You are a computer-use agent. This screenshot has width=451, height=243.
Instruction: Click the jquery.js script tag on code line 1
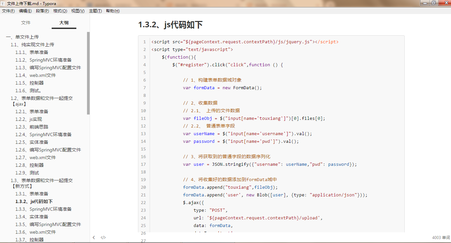(245, 42)
